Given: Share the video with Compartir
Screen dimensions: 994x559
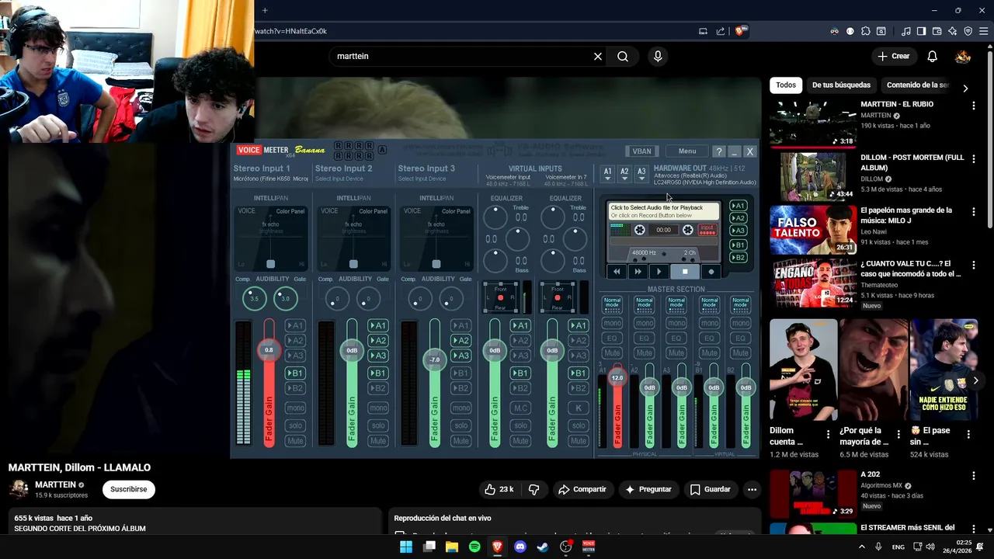Looking at the screenshot, I should click(x=582, y=489).
